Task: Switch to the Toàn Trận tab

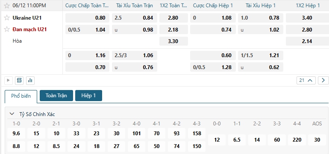Action: click(56, 96)
